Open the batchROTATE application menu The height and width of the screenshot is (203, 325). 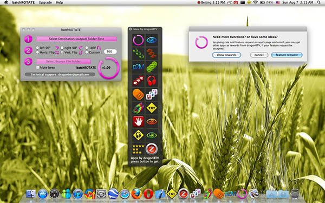point(23,3)
